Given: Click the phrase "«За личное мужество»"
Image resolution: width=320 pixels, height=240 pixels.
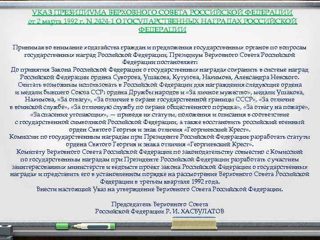Looking at the screenshot, I should pos(219,92).
